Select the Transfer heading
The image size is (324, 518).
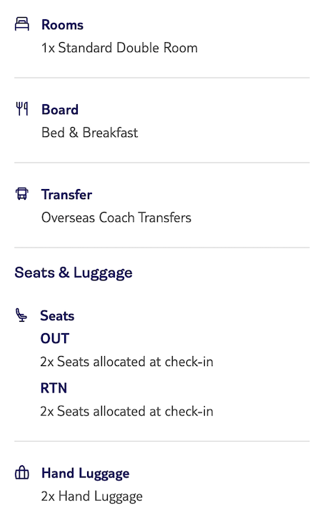pyautogui.click(x=66, y=195)
